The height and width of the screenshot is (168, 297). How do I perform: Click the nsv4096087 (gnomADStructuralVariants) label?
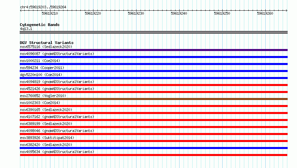(x=57, y=54)
